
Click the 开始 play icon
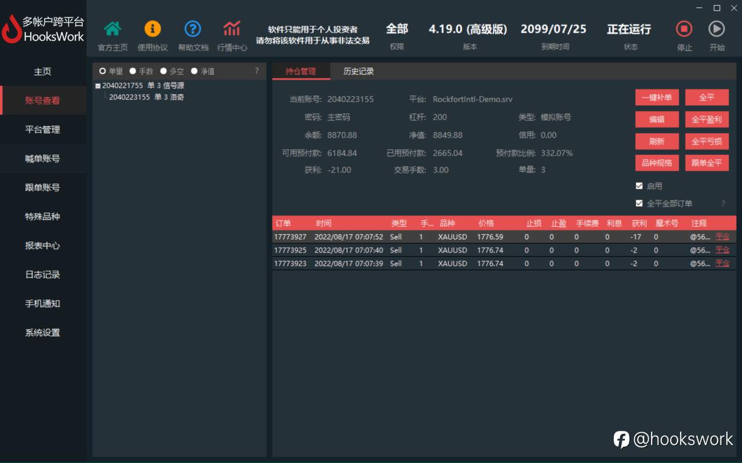point(716,28)
